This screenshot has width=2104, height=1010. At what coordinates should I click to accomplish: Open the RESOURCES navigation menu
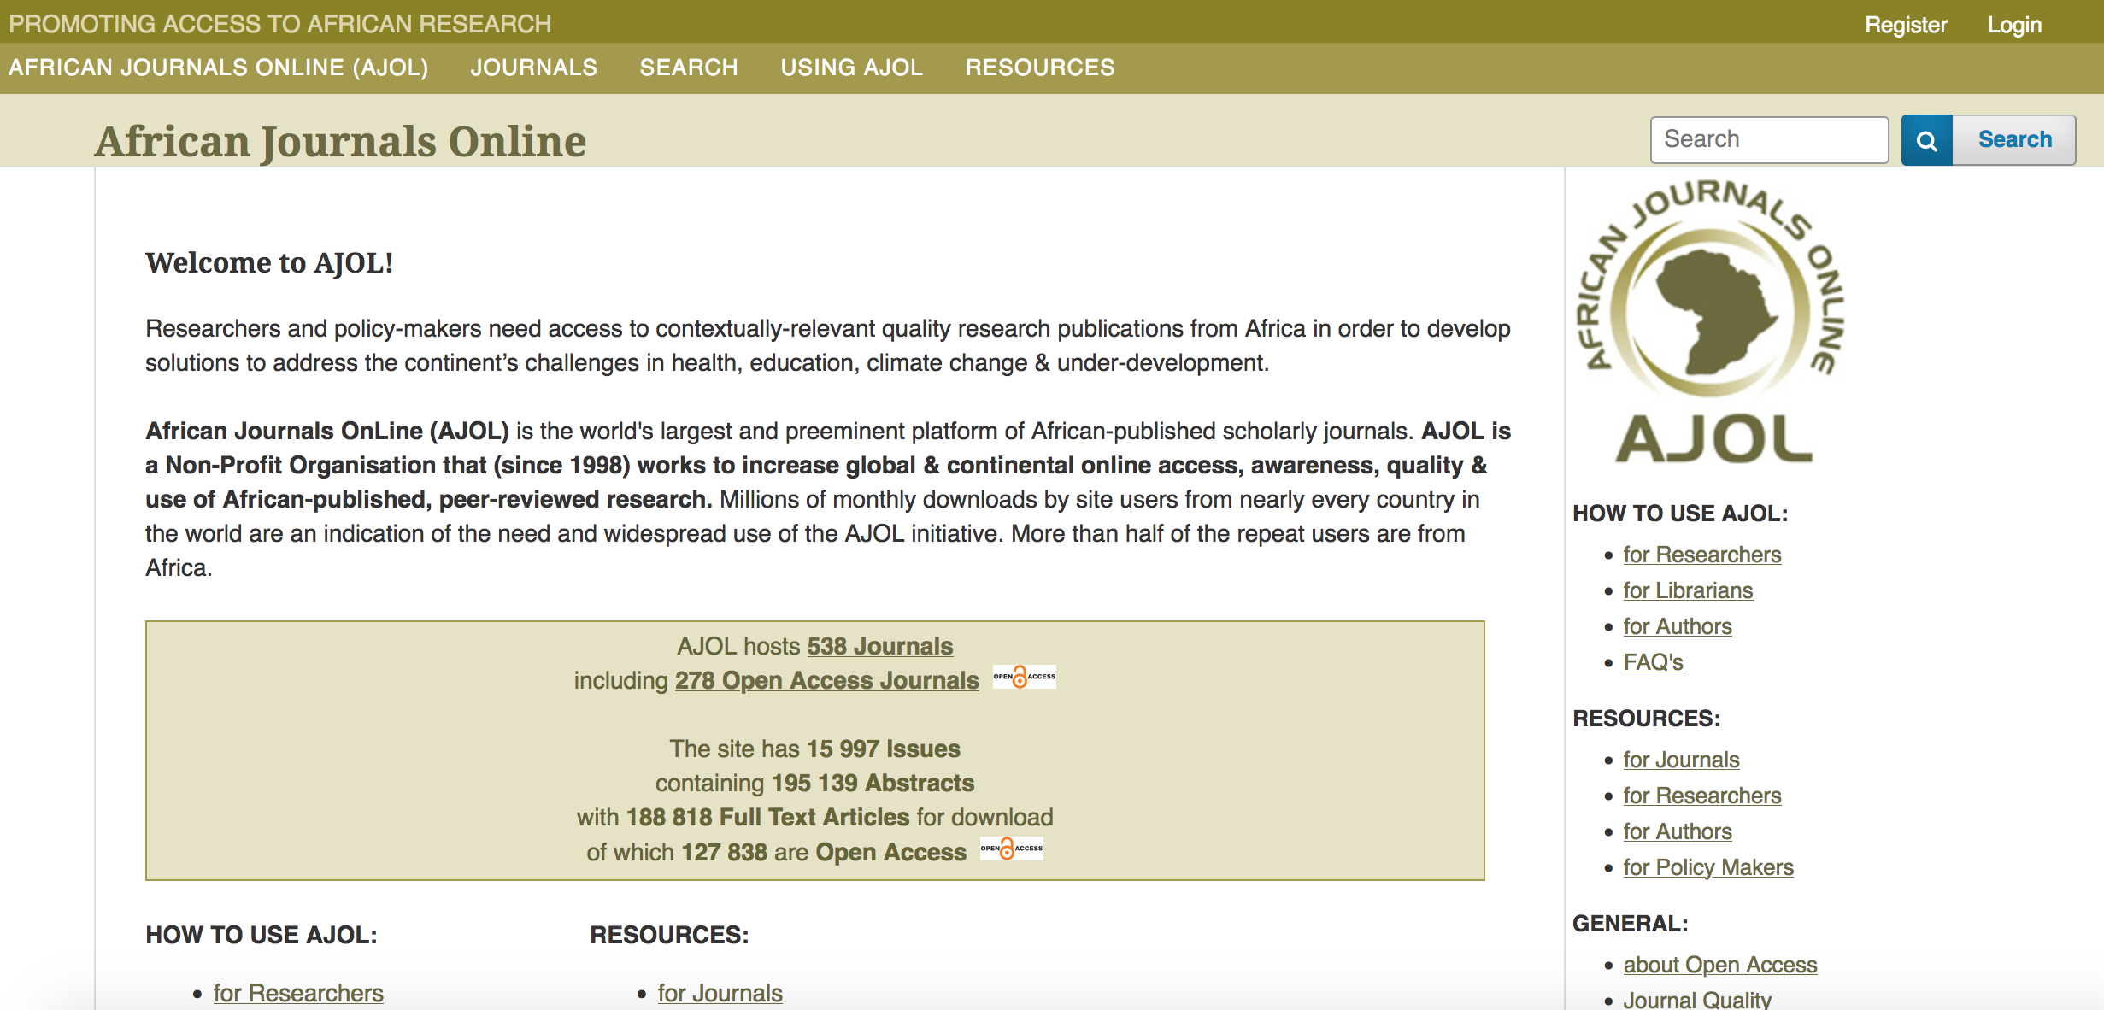(x=1039, y=68)
